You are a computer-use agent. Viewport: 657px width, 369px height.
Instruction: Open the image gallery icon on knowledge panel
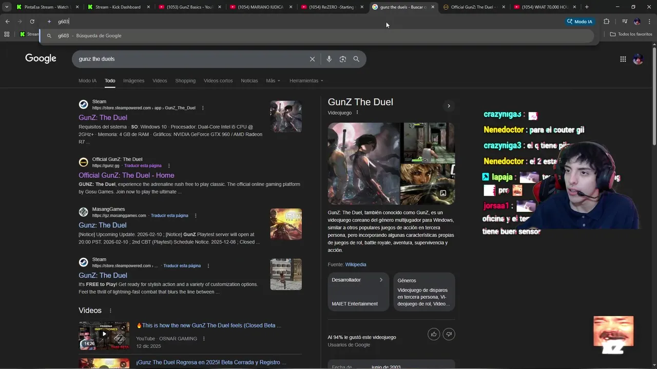point(443,193)
